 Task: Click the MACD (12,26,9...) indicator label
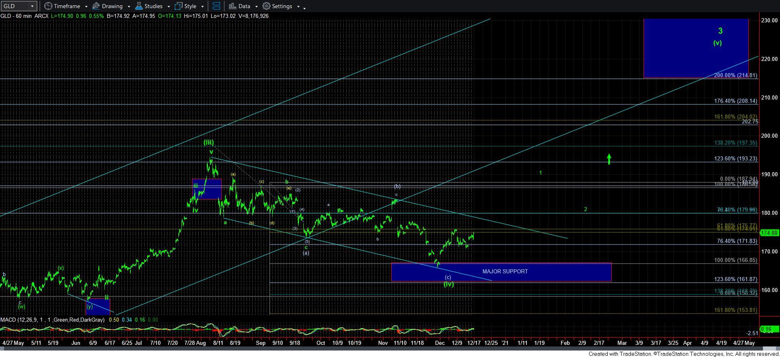pyautogui.click(x=52, y=320)
